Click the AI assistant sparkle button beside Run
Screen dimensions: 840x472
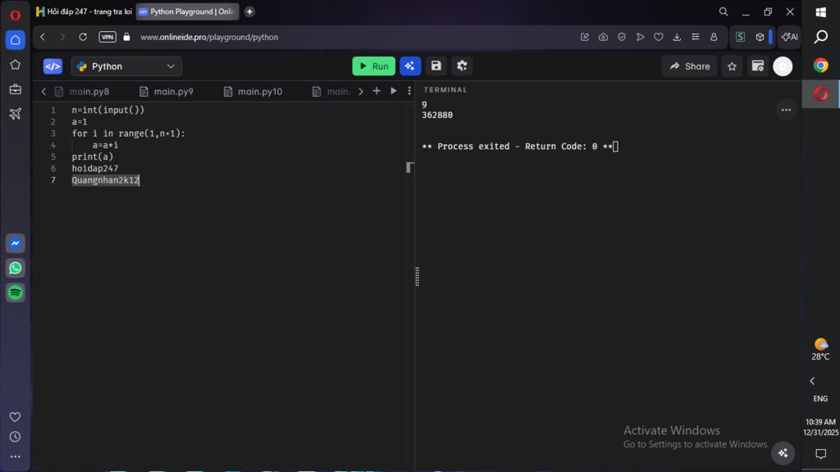[x=410, y=66]
